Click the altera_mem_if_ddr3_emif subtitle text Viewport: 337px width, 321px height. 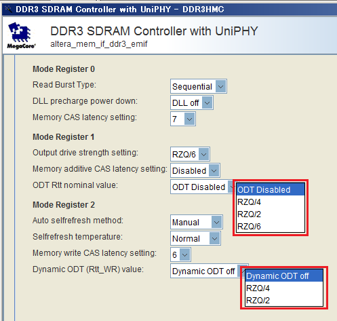[x=99, y=43]
